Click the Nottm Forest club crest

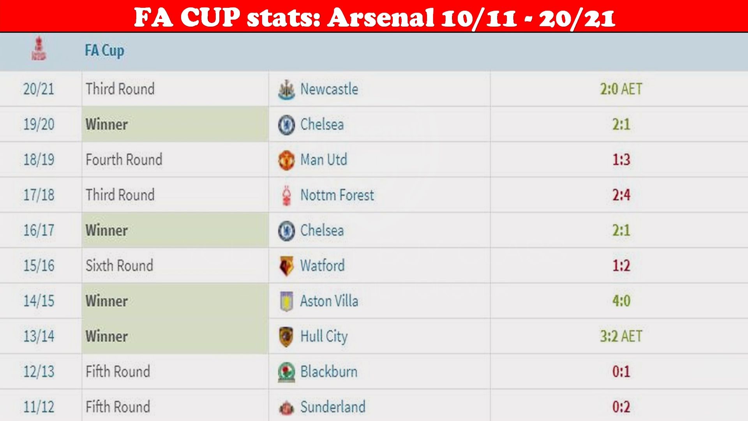(287, 195)
